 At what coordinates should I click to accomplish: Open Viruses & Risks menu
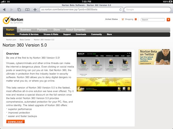[51, 34]
